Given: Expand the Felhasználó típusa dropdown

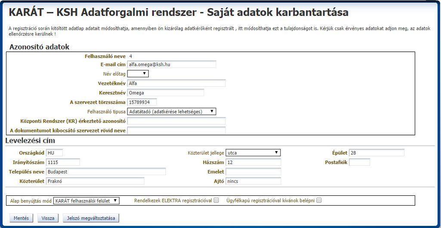Looking at the screenshot, I should pos(171,111).
